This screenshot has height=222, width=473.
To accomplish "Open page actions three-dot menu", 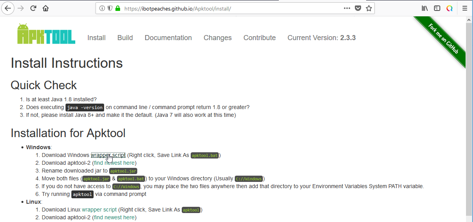I will tap(347, 8).
